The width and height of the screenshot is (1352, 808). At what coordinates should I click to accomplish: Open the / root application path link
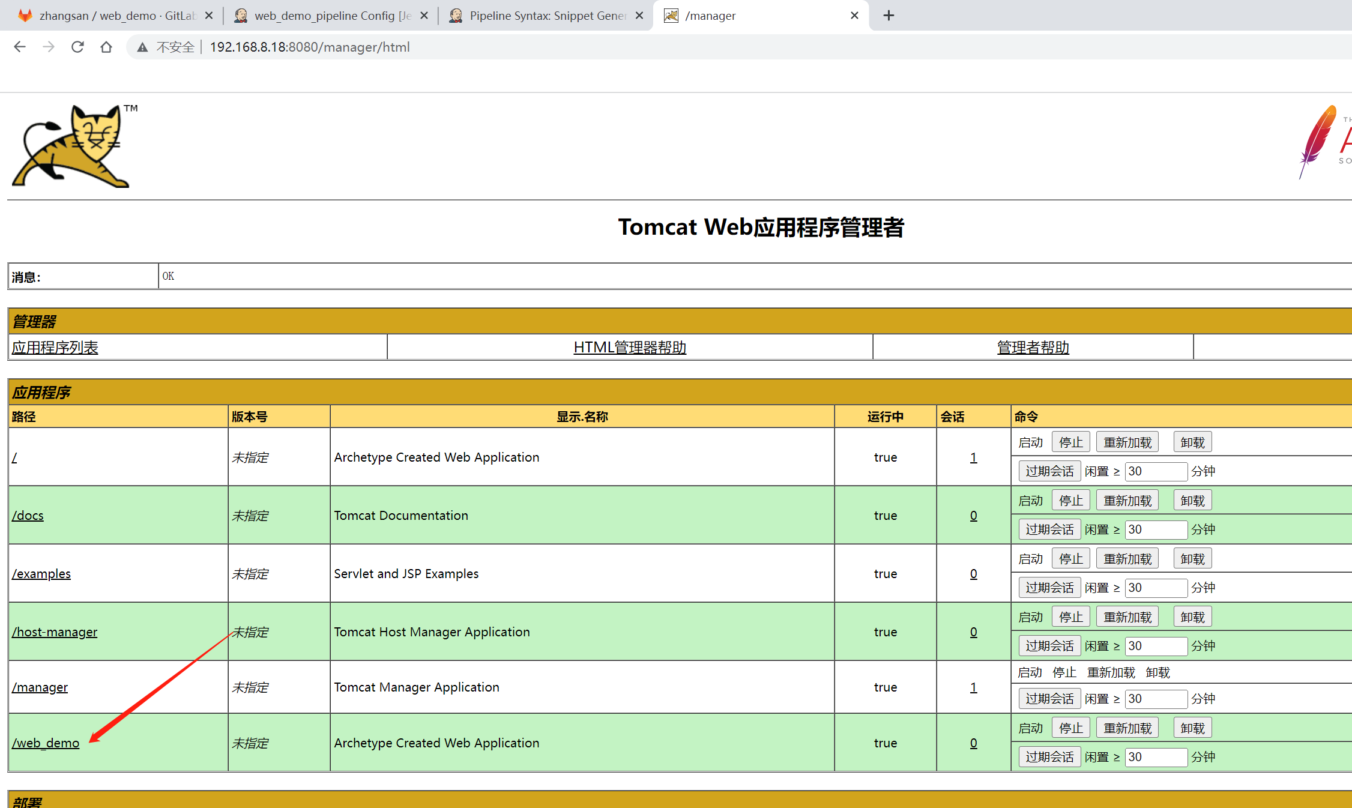click(x=14, y=457)
